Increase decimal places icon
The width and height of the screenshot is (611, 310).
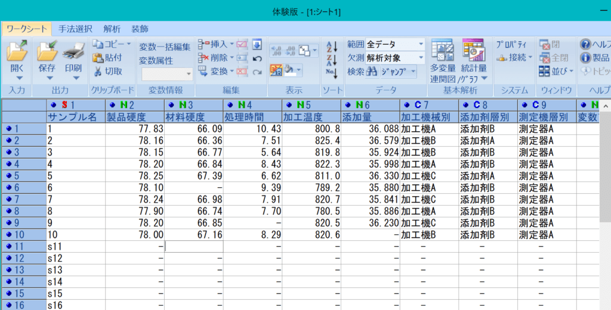point(291,50)
